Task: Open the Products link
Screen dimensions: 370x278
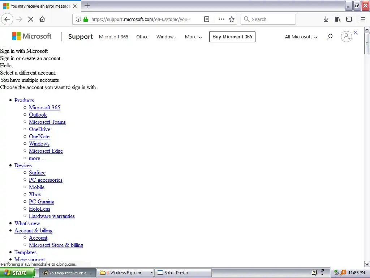Action: coord(24,100)
